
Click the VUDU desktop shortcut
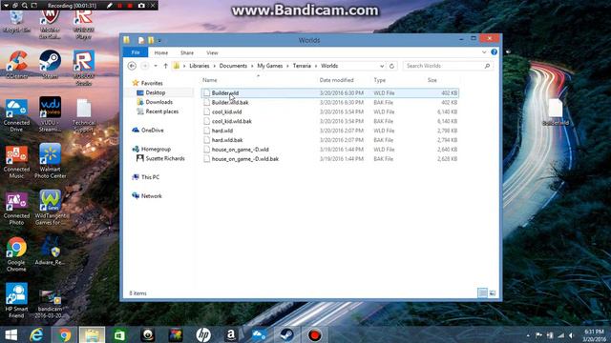[50, 114]
